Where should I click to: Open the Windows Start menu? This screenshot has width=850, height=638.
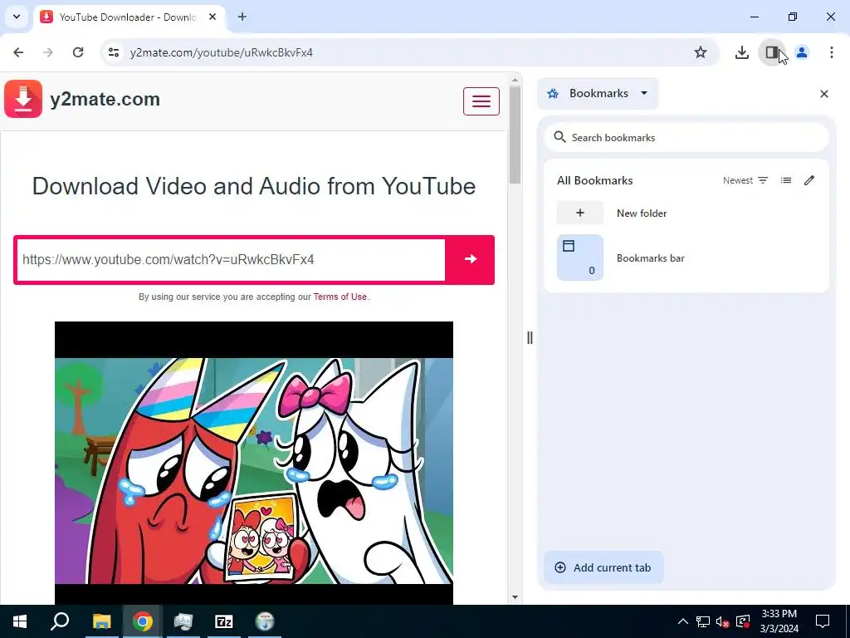[x=20, y=621]
